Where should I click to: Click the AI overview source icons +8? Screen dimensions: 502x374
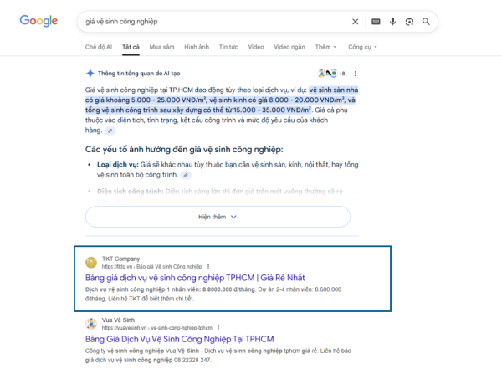(x=331, y=74)
